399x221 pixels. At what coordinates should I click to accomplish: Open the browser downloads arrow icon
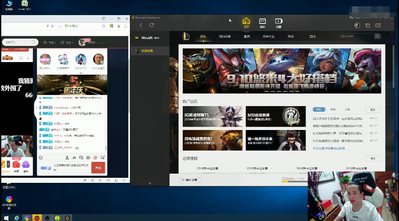119,26
